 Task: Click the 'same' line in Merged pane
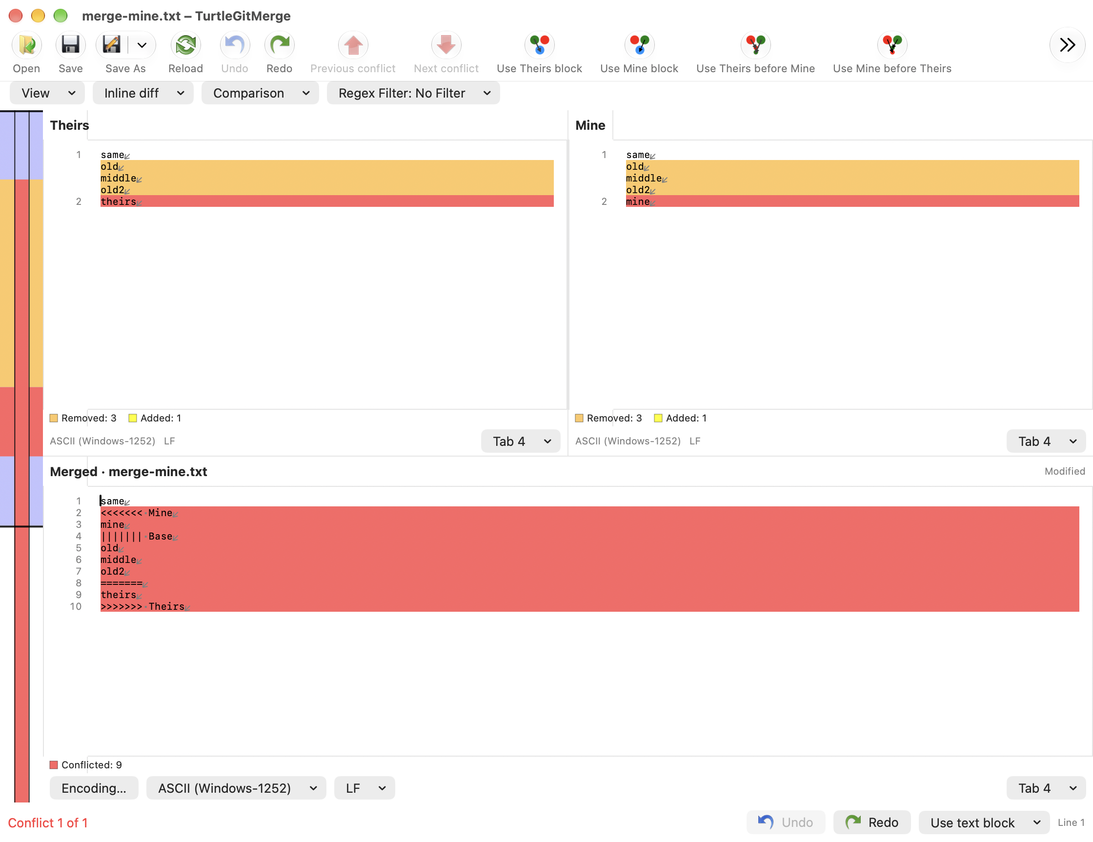pyautogui.click(x=589, y=501)
